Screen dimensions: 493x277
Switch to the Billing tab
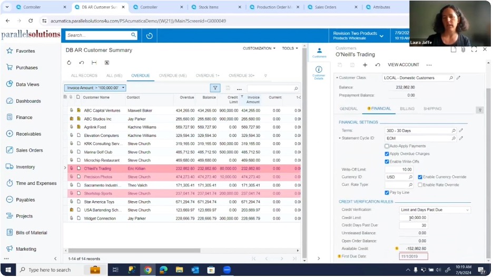coord(407,109)
